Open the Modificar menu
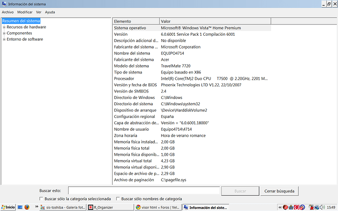This screenshot has width=338, height=211. coord(25,12)
